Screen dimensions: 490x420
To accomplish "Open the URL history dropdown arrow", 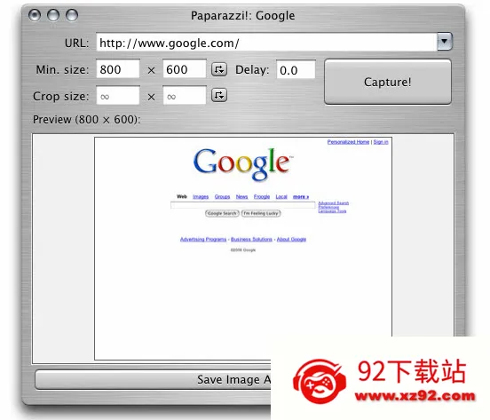I will [x=445, y=41].
